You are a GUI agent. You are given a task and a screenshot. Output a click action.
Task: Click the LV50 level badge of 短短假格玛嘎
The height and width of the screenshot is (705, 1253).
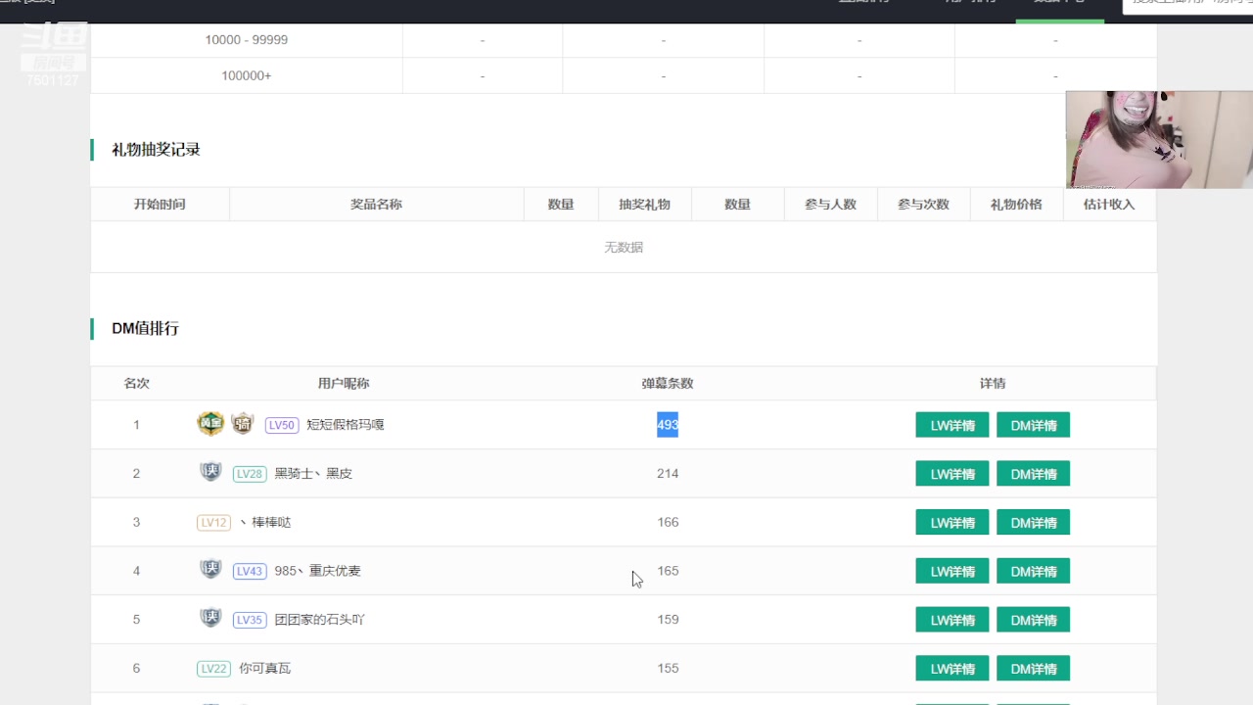pos(282,424)
